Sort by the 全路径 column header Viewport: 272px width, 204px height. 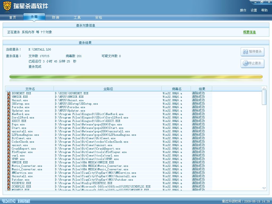108,89
